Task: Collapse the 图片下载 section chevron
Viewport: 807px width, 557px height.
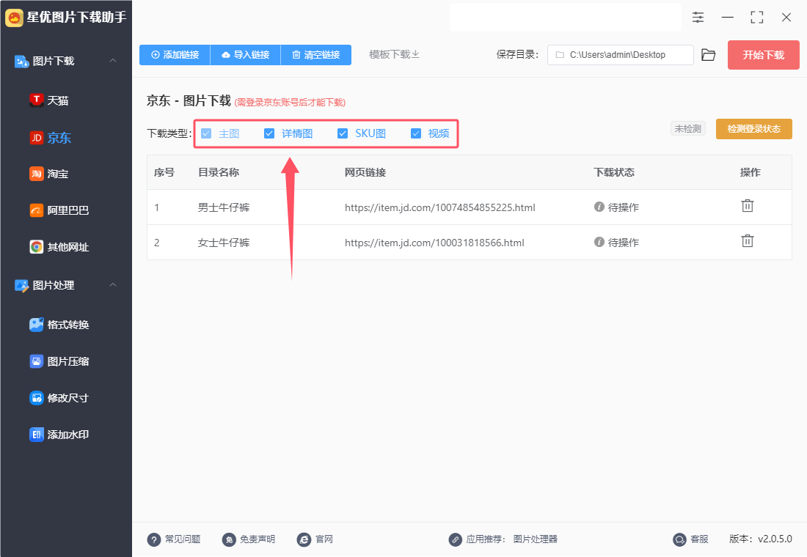Action: (113, 61)
